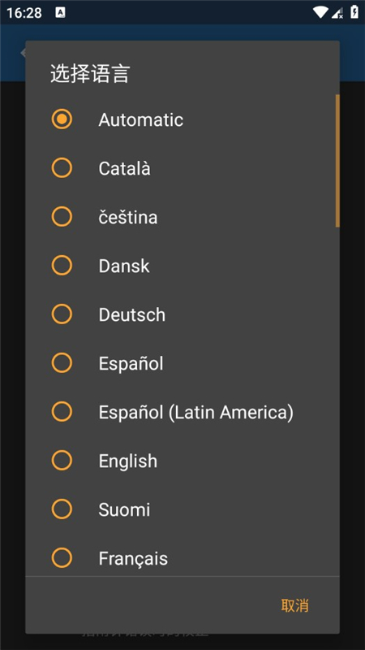The image size is (365, 650).
Task: Tap the 16:28 clock in status bar
Action: click(x=24, y=13)
